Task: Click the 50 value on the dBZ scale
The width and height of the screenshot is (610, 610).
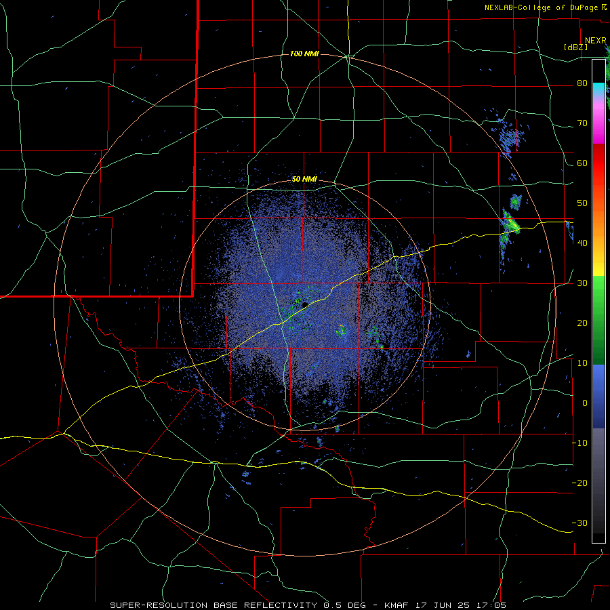Action: tap(582, 203)
